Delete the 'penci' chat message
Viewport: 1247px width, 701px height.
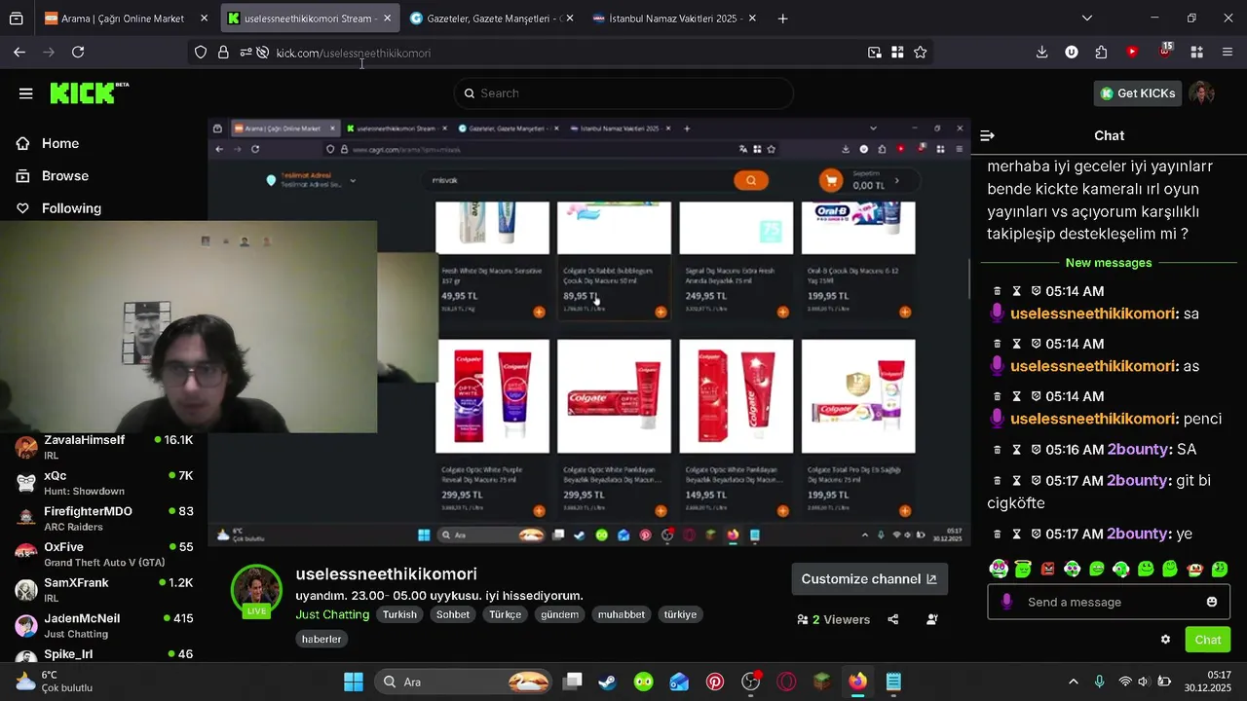coord(997,396)
